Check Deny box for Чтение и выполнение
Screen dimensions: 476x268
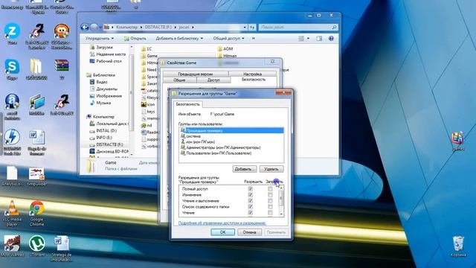tap(270, 201)
